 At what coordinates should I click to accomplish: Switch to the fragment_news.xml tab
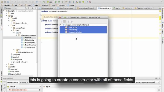pos(143,8)
